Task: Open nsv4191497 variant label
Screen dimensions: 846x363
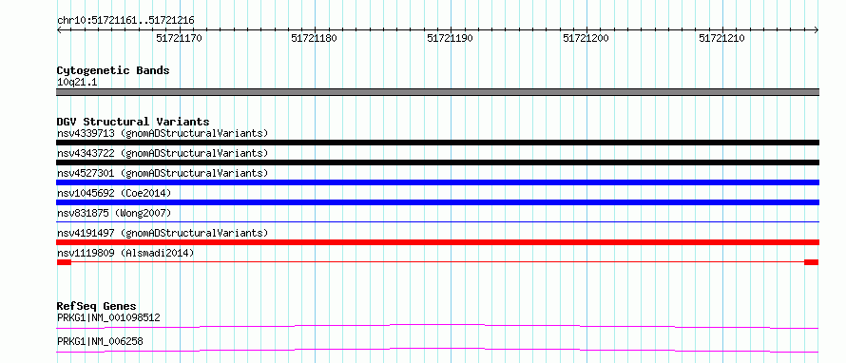Action: pyautogui.click(x=163, y=233)
